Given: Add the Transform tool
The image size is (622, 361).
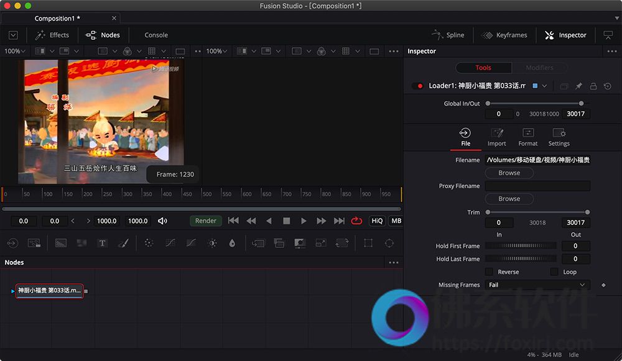Looking at the screenshot, I should coord(342,243).
